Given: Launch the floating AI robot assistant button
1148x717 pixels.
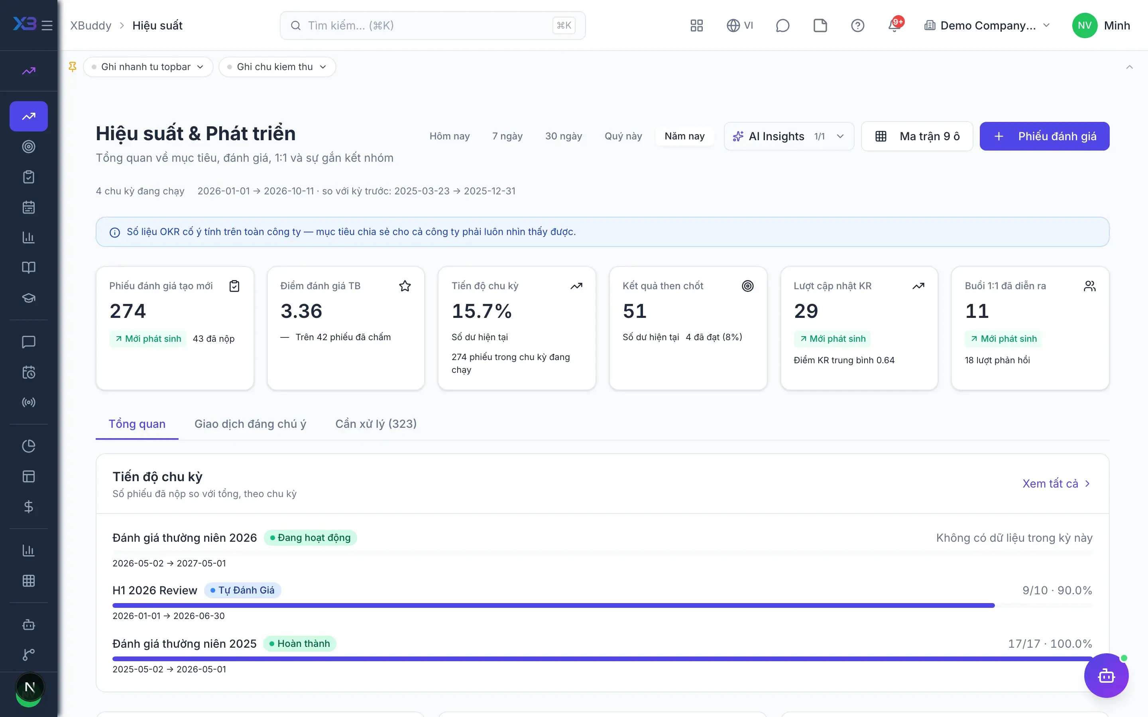Looking at the screenshot, I should 1106,675.
